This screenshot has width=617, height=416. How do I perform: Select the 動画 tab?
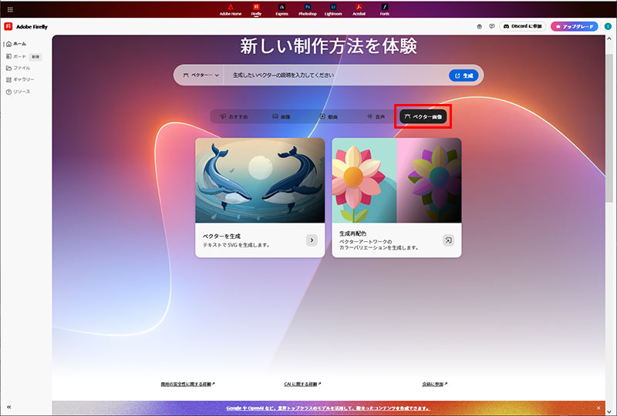pos(328,116)
